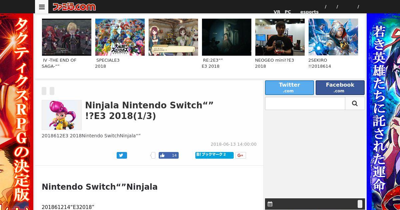This screenshot has width=400, height=210.
Task: Open the PC nav item
Action: (288, 12)
